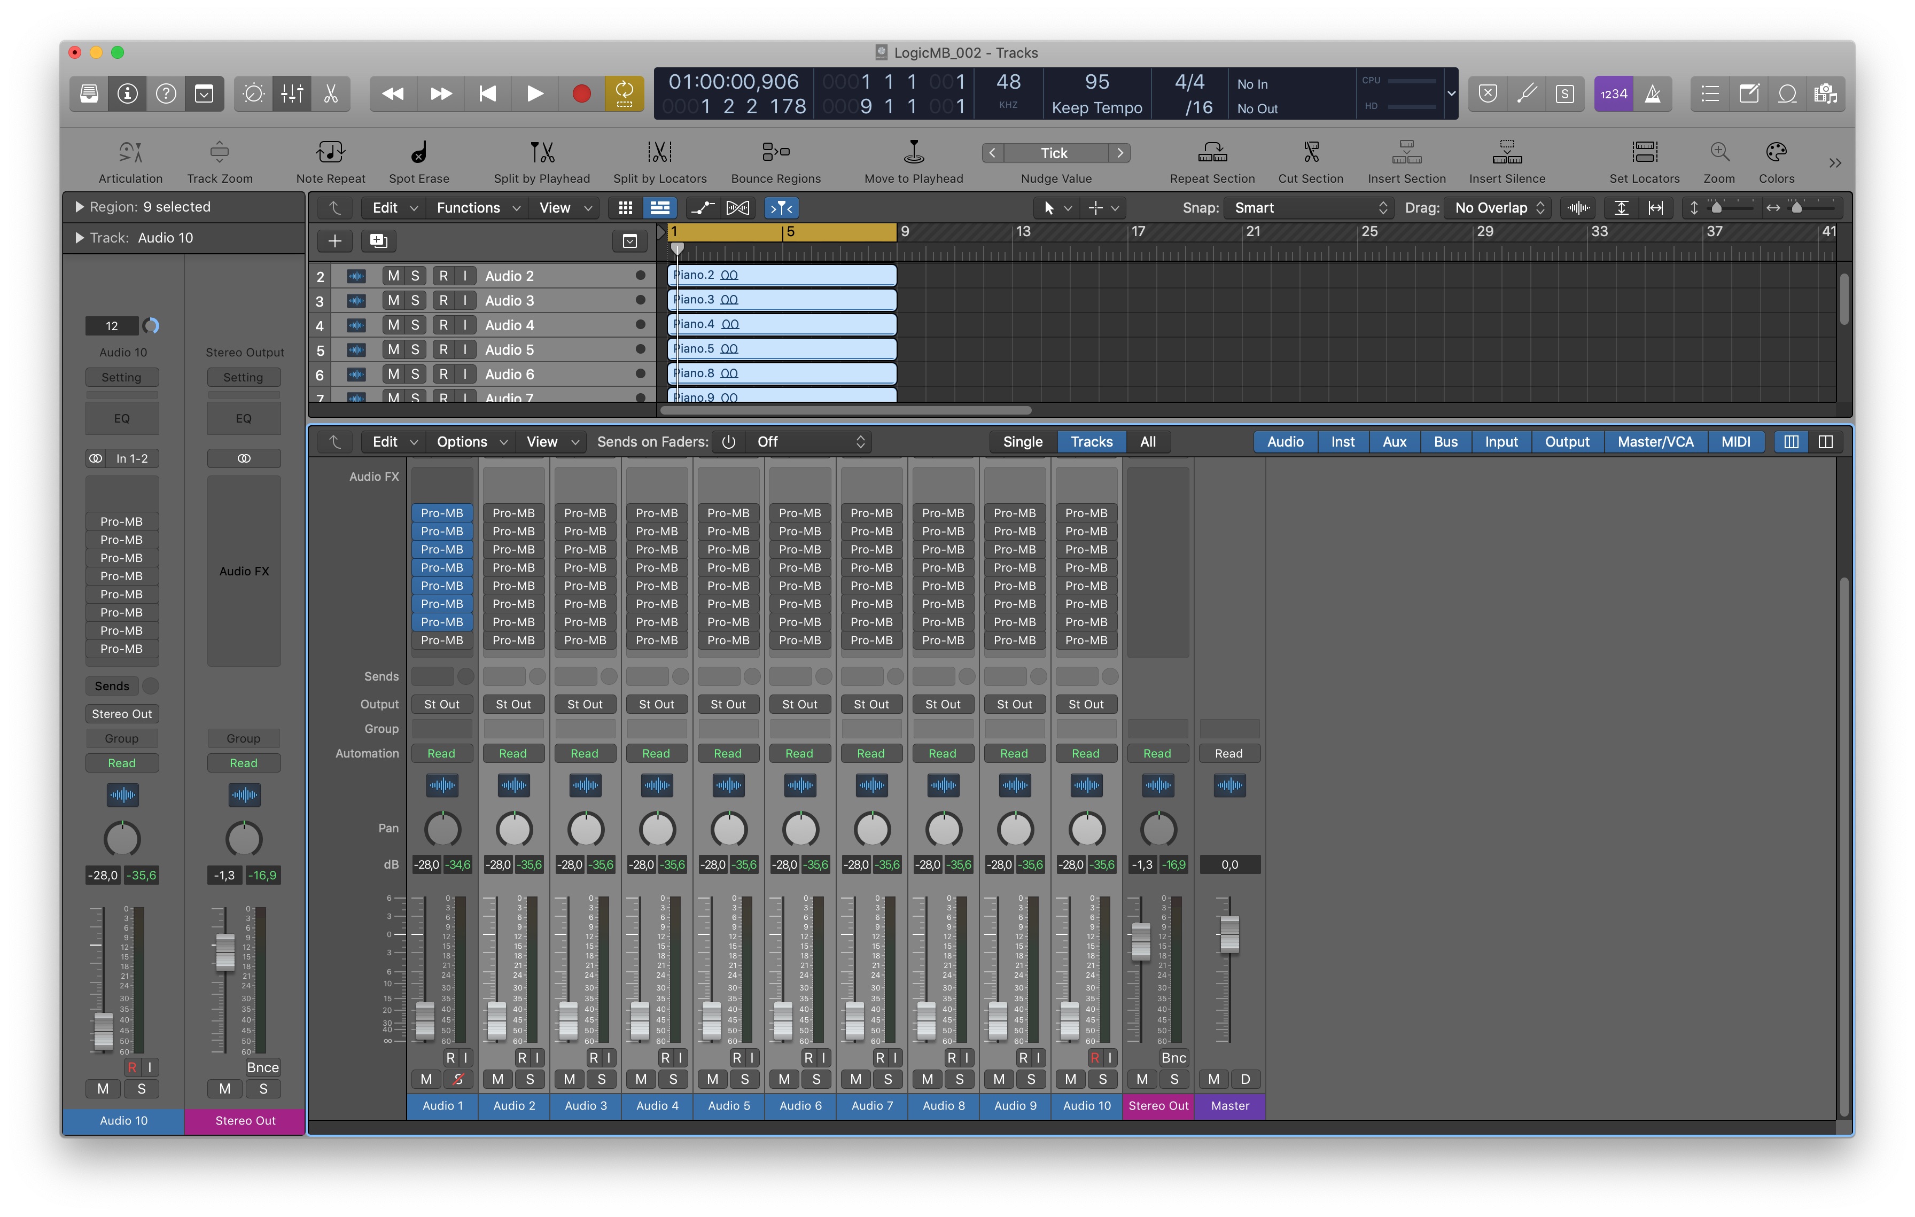This screenshot has height=1217, width=1915.
Task: Open the List Editors icon
Action: 1710,94
